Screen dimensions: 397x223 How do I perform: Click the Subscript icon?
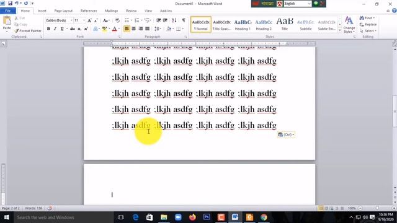click(79, 29)
